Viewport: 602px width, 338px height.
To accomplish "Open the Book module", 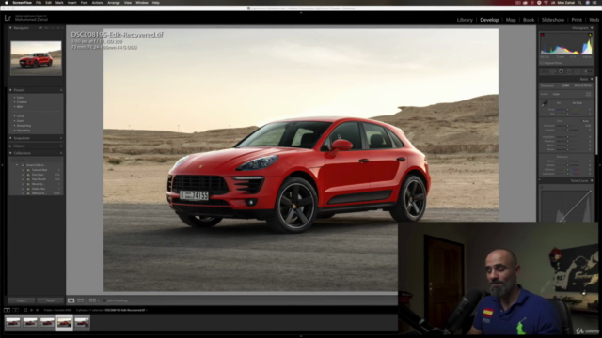I will click(529, 20).
